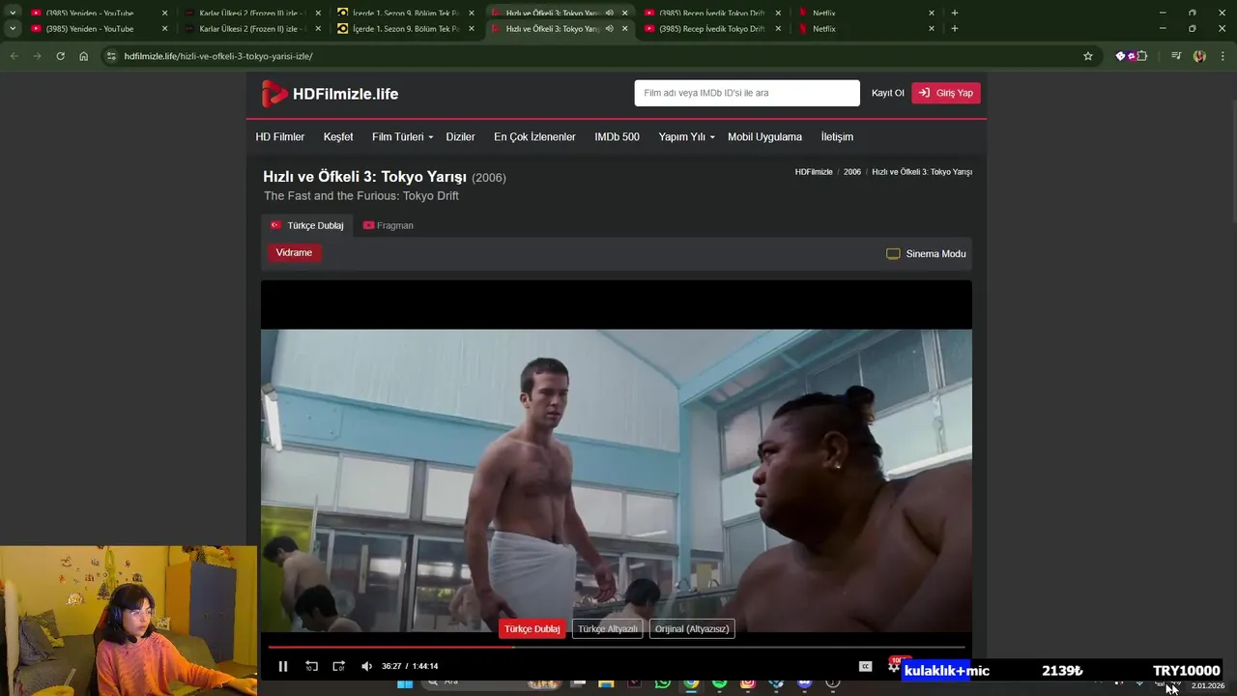Open Mobil Uygulama page
1237x696 pixels.
pos(764,137)
